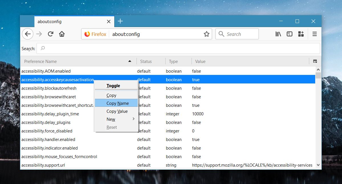This screenshot has height=184, width=342.
Task: Sort by the Value column header
Action: pyautogui.click(x=250, y=61)
